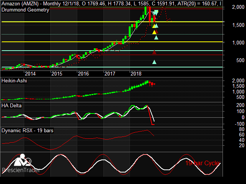Viewport: 246px width, 184px height.
Task: Select the Dynamic RSX - 19 bars label
Action: tap(27, 130)
